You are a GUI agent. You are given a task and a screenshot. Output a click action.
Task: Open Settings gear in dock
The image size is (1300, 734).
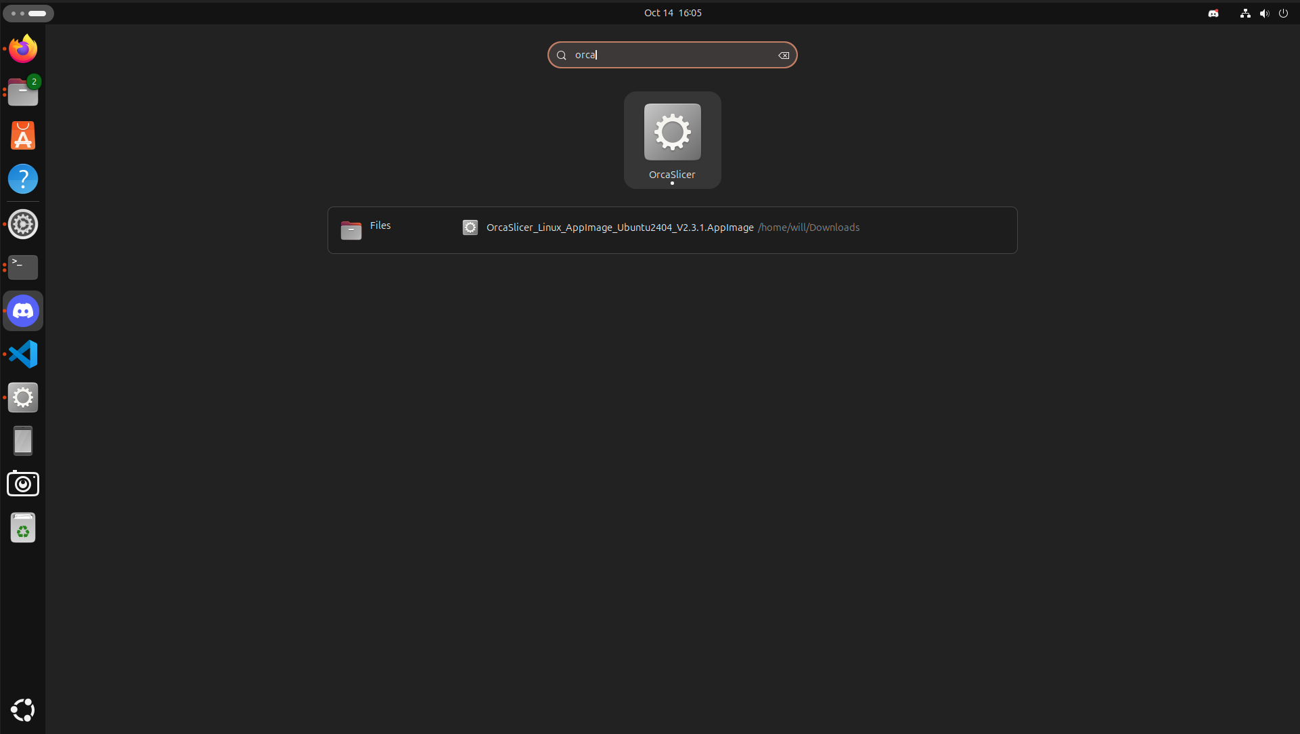[x=23, y=224]
